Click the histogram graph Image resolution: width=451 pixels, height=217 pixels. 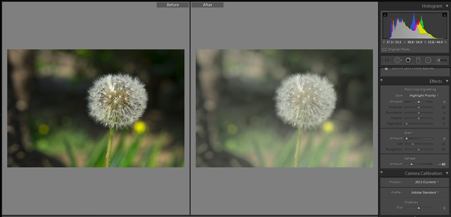point(414,25)
